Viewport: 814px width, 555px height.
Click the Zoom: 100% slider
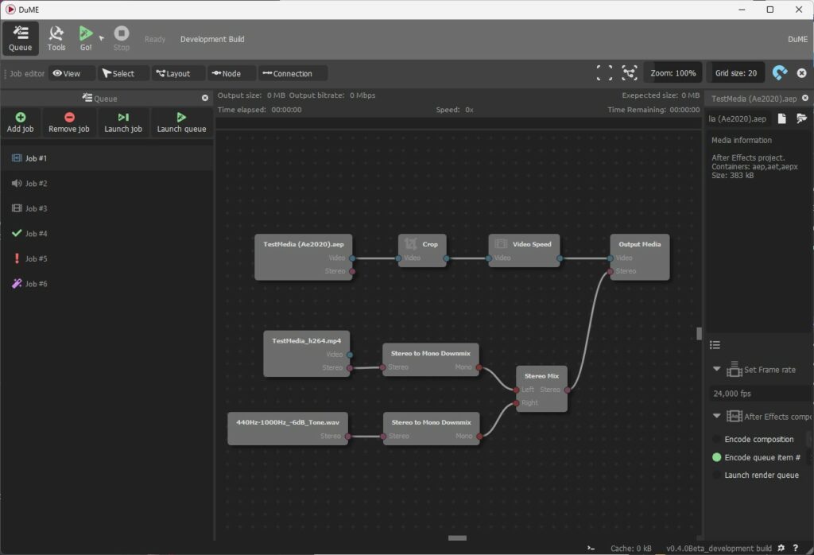673,73
